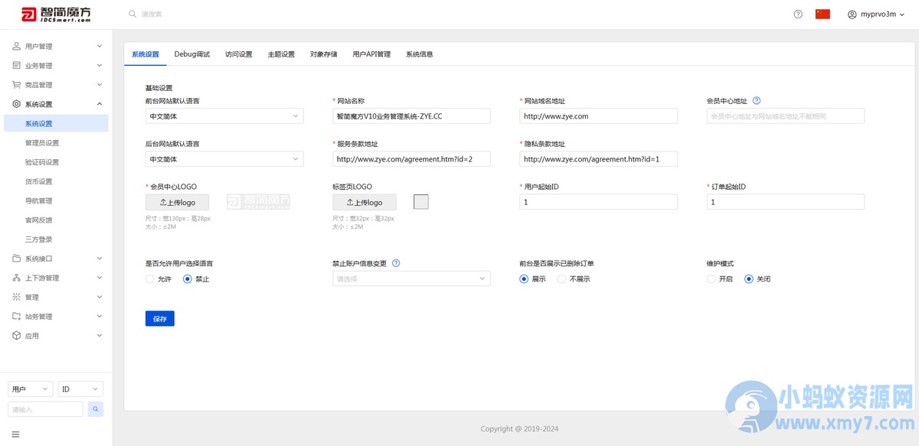Viewport: 919px width, 446px height.
Task: Click the China flag language icon
Action: point(823,14)
